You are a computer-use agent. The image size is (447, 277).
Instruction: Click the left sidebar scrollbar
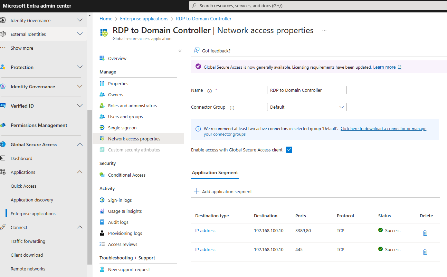coord(90,186)
